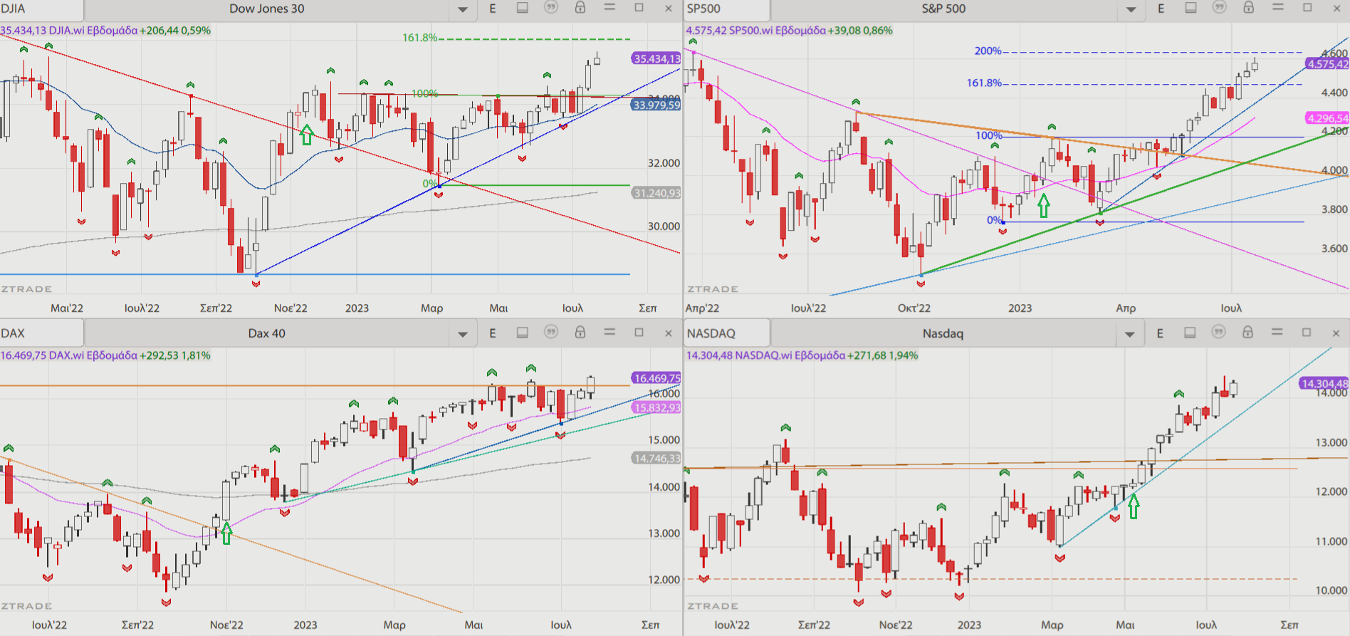Maximize the Dow Jones 30 chart panel

pos(639,8)
